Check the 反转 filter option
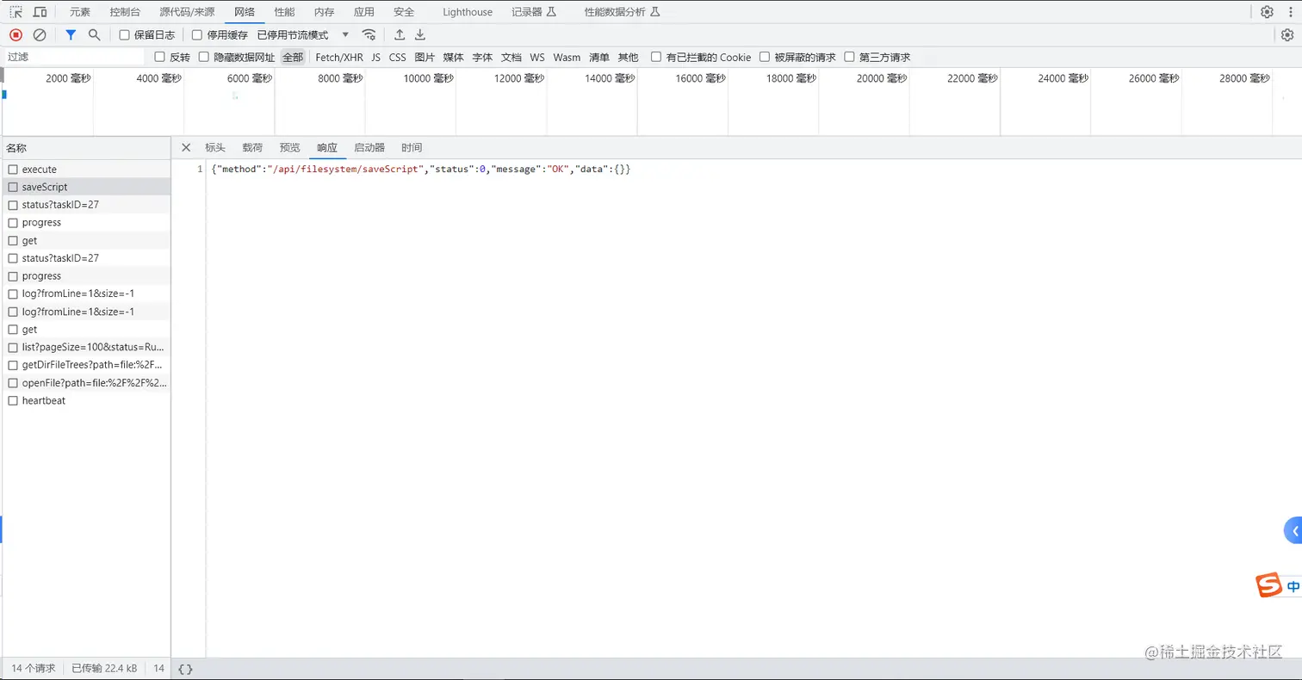 pyautogui.click(x=159, y=57)
